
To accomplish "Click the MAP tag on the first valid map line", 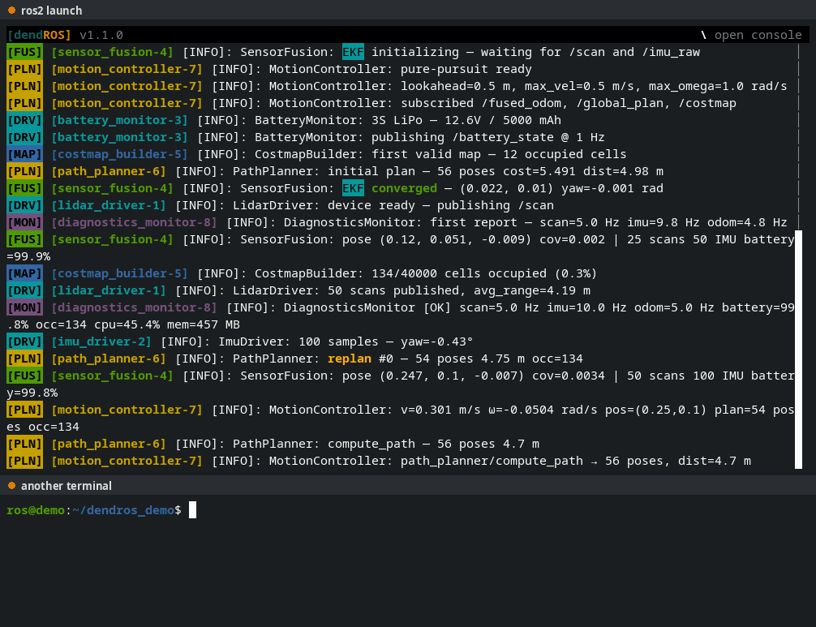I will [24, 154].
